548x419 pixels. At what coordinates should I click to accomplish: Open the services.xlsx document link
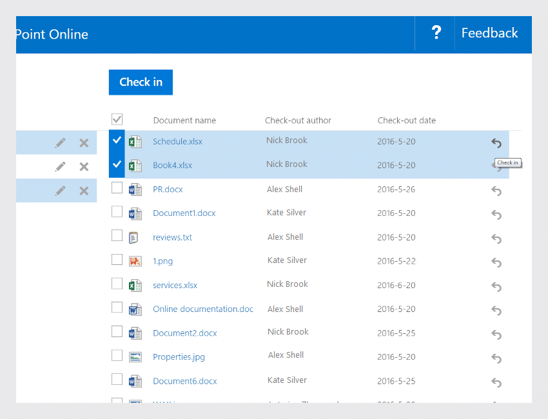(175, 285)
